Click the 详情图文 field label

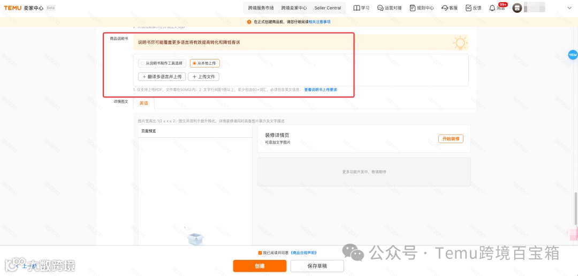121,101
